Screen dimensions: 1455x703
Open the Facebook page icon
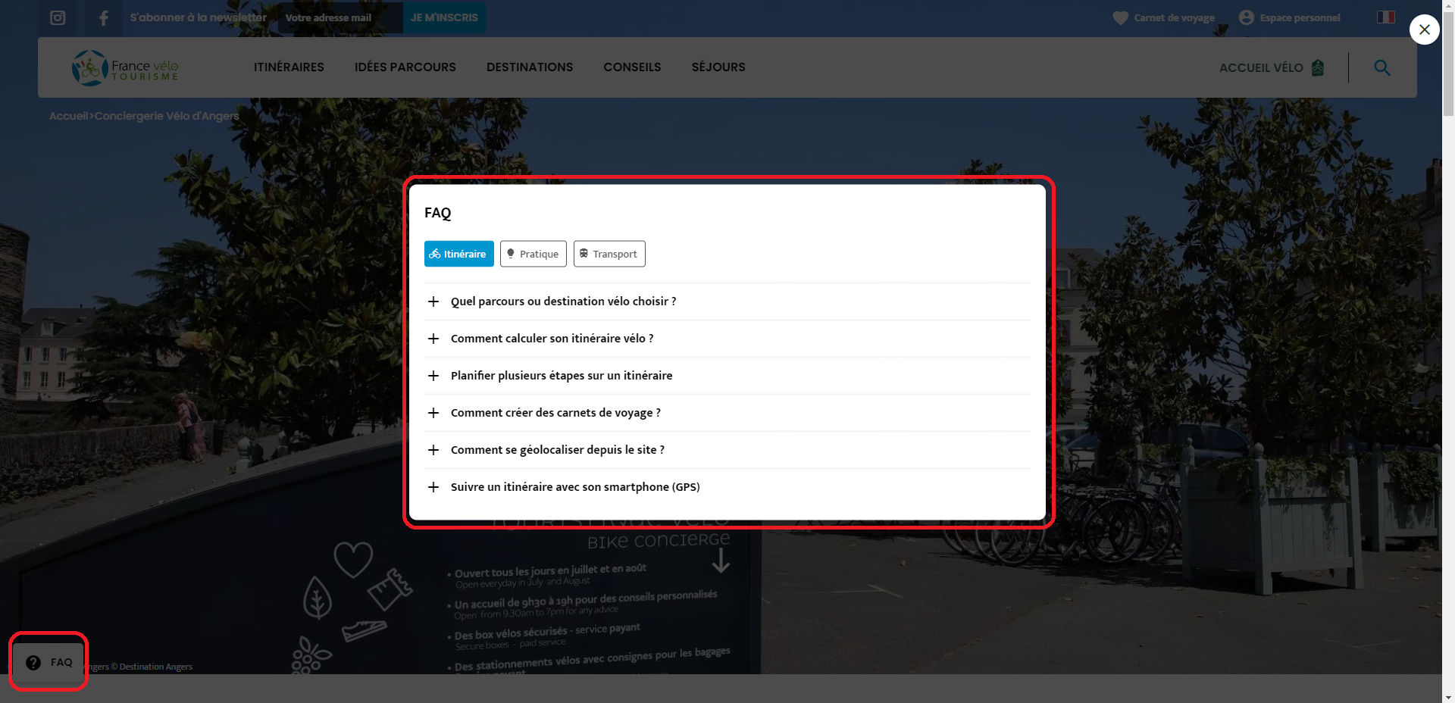[x=103, y=17]
